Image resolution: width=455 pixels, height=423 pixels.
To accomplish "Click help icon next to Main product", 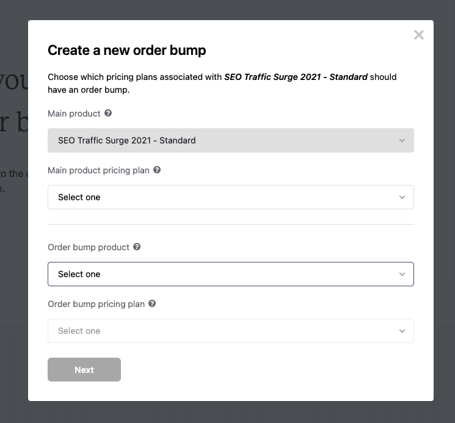I will 108,114.
